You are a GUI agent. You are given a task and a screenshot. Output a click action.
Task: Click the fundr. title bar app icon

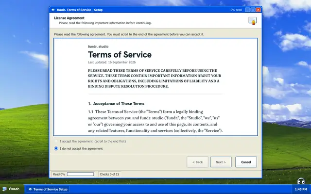coord(53,10)
